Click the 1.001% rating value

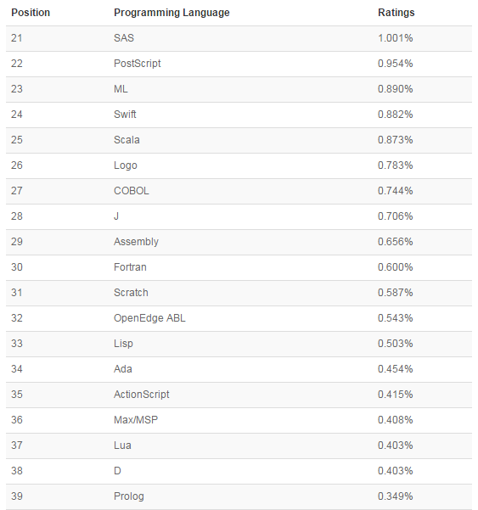pos(395,38)
